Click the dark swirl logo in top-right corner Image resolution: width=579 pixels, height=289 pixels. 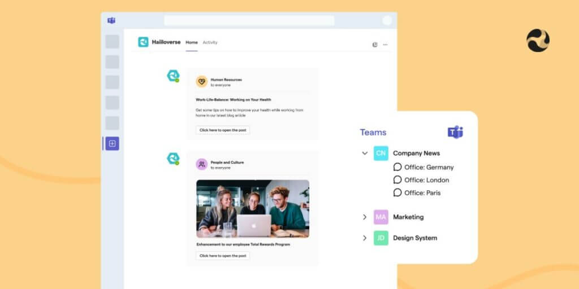(x=538, y=41)
